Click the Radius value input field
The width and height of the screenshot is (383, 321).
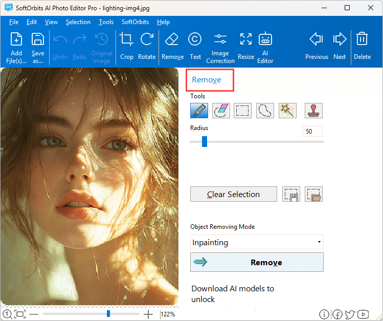click(312, 132)
